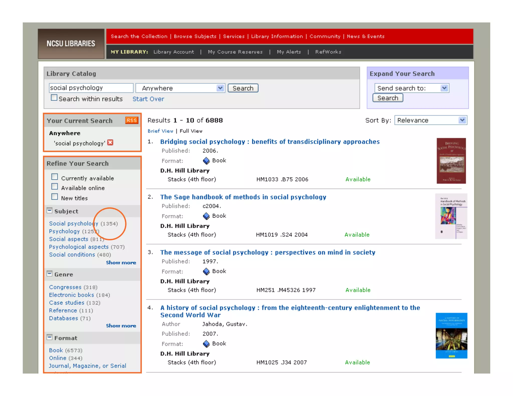
Task: Open the Sort By Relevance dropdown
Action: coord(430,120)
